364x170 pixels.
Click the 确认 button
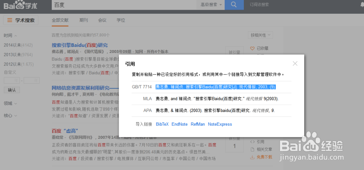12,90
